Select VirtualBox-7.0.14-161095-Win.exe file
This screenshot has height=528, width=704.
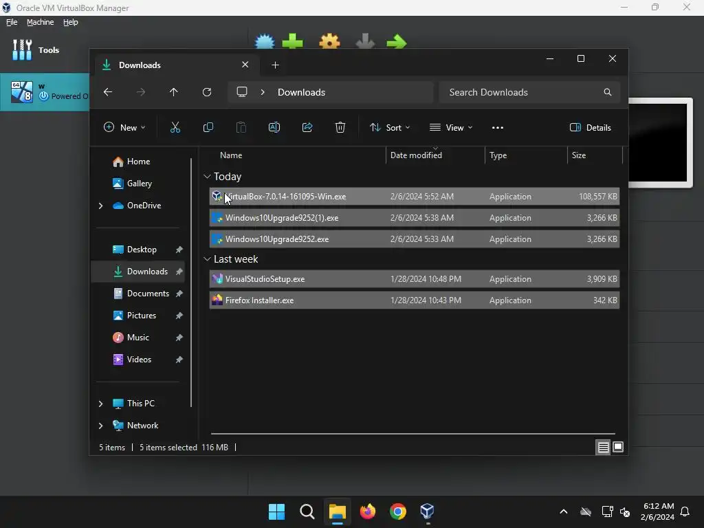tap(415, 197)
